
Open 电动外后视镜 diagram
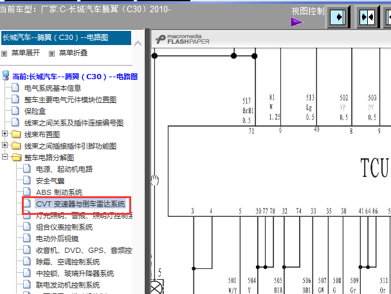coord(57,239)
